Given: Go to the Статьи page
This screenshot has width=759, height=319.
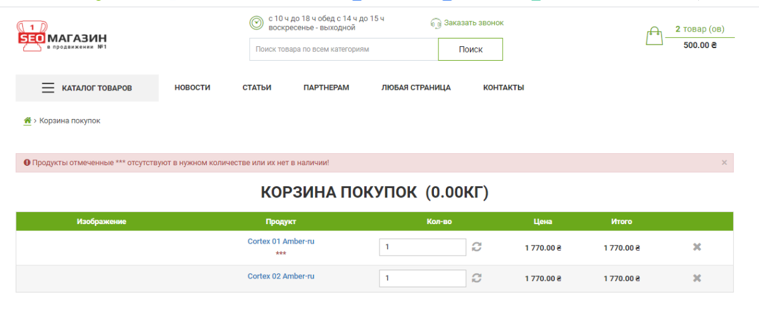Looking at the screenshot, I should coord(257,88).
